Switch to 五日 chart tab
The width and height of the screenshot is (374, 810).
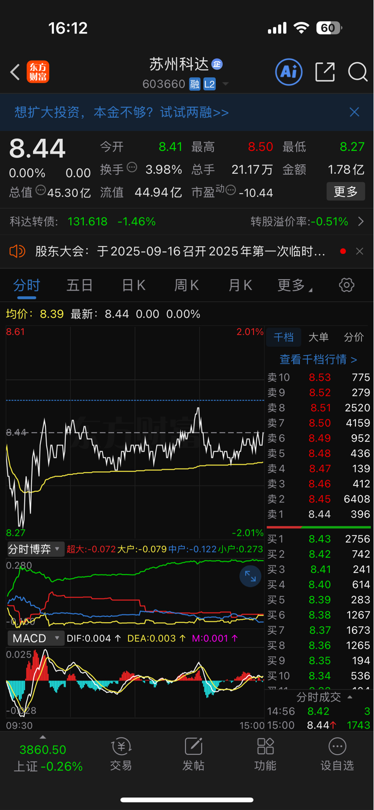point(80,286)
